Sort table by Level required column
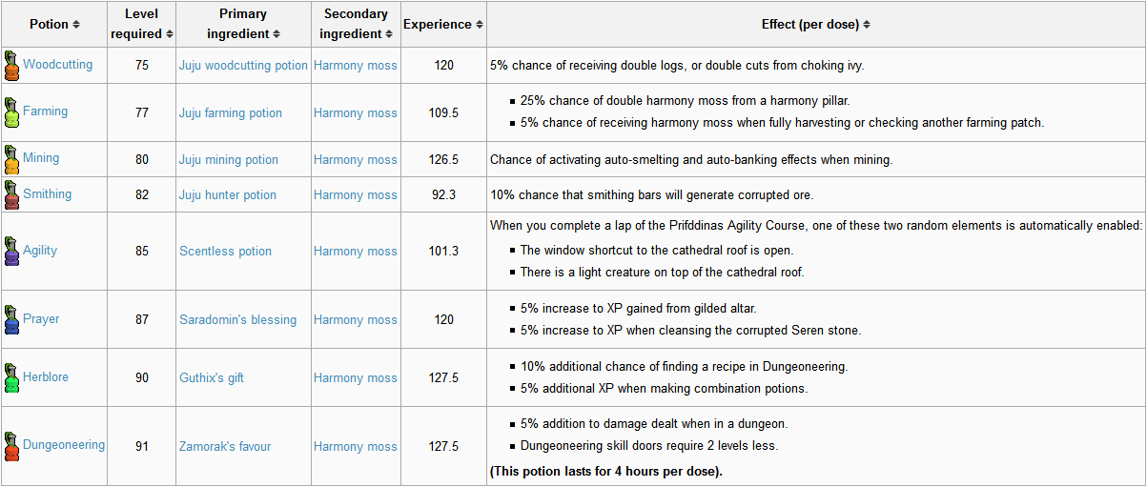The width and height of the screenshot is (1147, 487). pyautogui.click(x=142, y=24)
